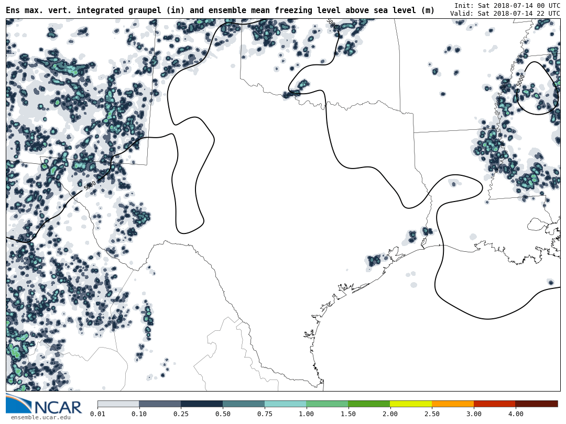Click the 0.01 colorbar tick label
566x424 pixels.
(x=97, y=414)
